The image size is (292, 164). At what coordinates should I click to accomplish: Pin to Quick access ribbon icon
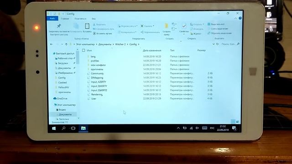pos(59,26)
